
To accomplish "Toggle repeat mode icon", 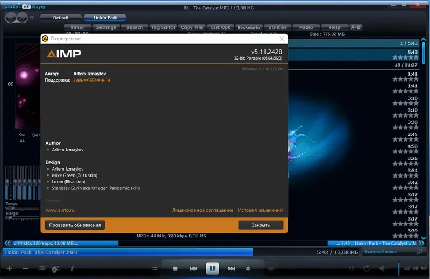I will coord(367,269).
